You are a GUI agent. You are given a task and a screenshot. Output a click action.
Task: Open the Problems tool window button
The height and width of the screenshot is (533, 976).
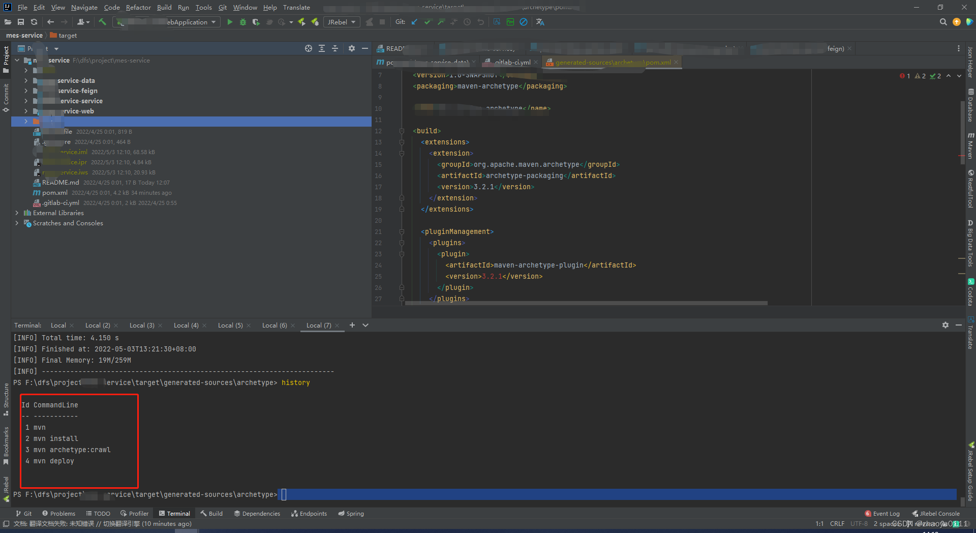click(58, 513)
